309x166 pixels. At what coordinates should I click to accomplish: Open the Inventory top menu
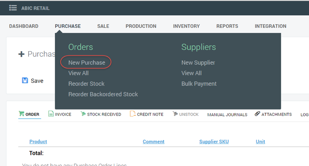point(186,26)
